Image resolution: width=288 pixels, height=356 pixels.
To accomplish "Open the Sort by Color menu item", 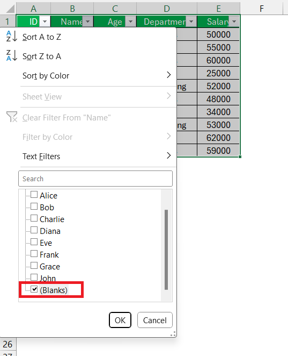I will point(88,76).
